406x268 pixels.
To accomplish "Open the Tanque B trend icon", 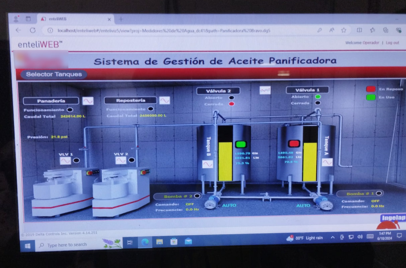I will (208, 164).
